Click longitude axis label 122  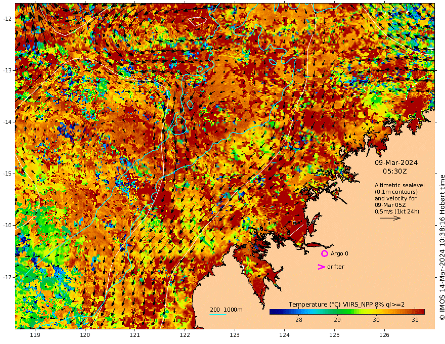[185, 335]
